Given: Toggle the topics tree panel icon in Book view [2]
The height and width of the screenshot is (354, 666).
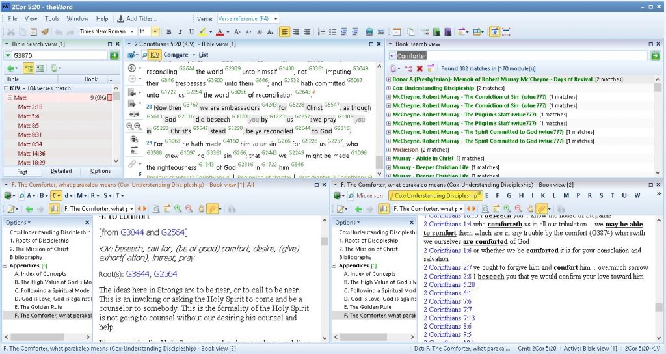Looking at the screenshot, I should (x=383, y=209).
